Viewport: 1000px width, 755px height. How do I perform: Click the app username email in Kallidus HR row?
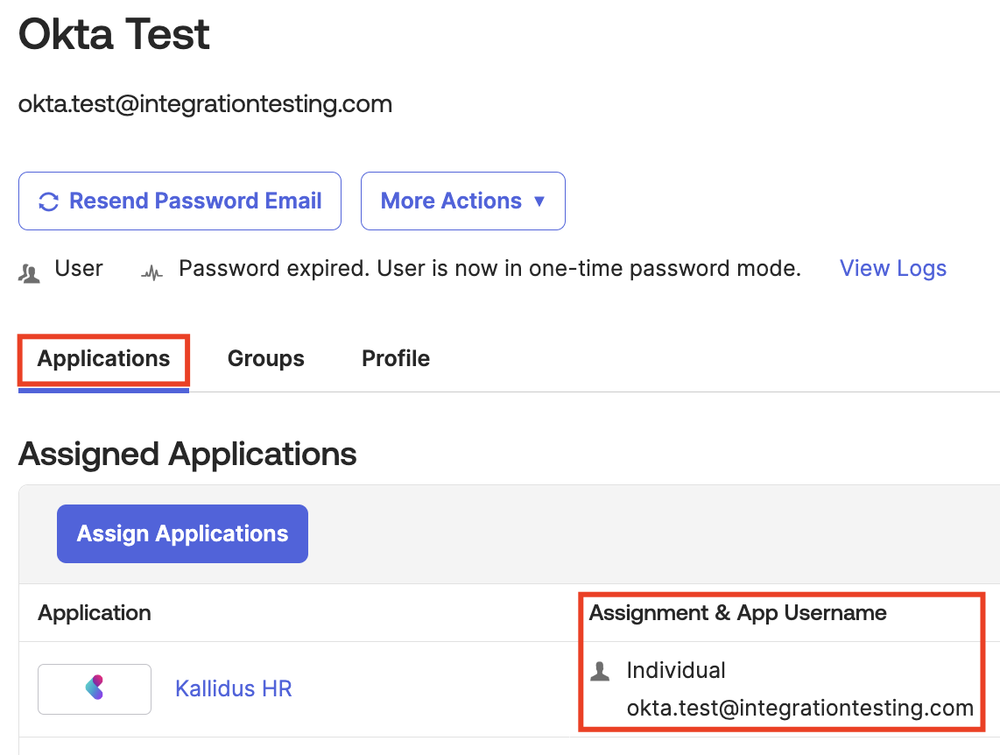click(x=799, y=709)
